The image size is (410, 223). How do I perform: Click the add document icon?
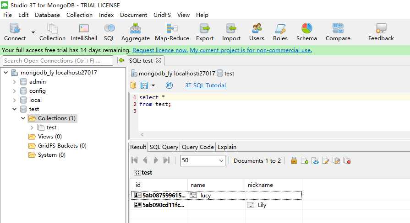[x=304, y=160]
